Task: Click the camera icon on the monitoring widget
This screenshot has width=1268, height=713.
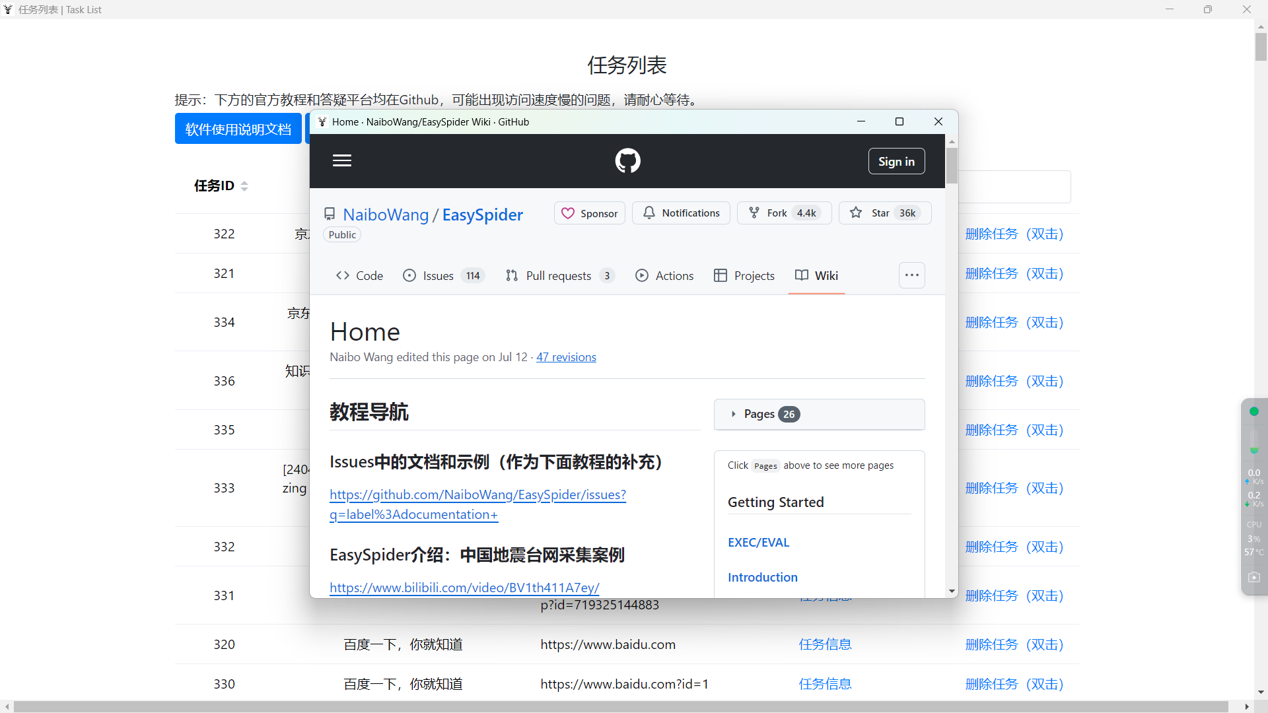Action: (1255, 577)
